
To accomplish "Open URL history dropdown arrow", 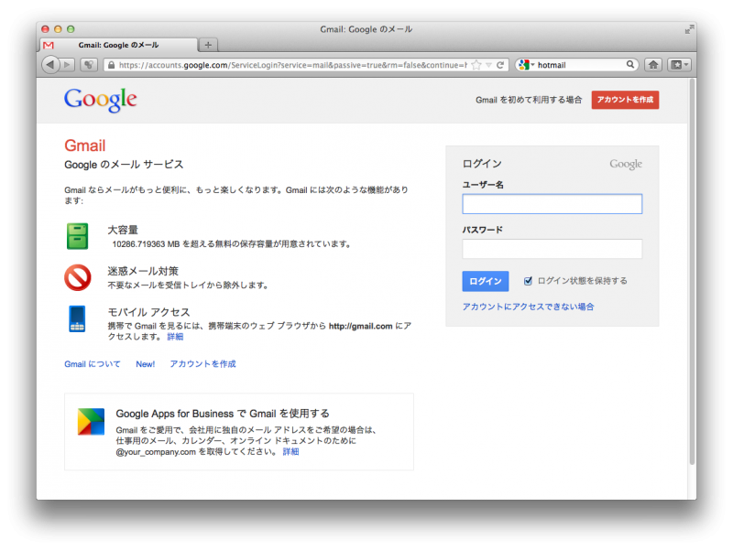I will coord(488,65).
